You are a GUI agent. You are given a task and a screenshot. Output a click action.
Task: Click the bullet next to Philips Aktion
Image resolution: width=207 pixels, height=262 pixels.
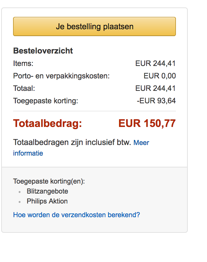pyautogui.click(x=20, y=202)
